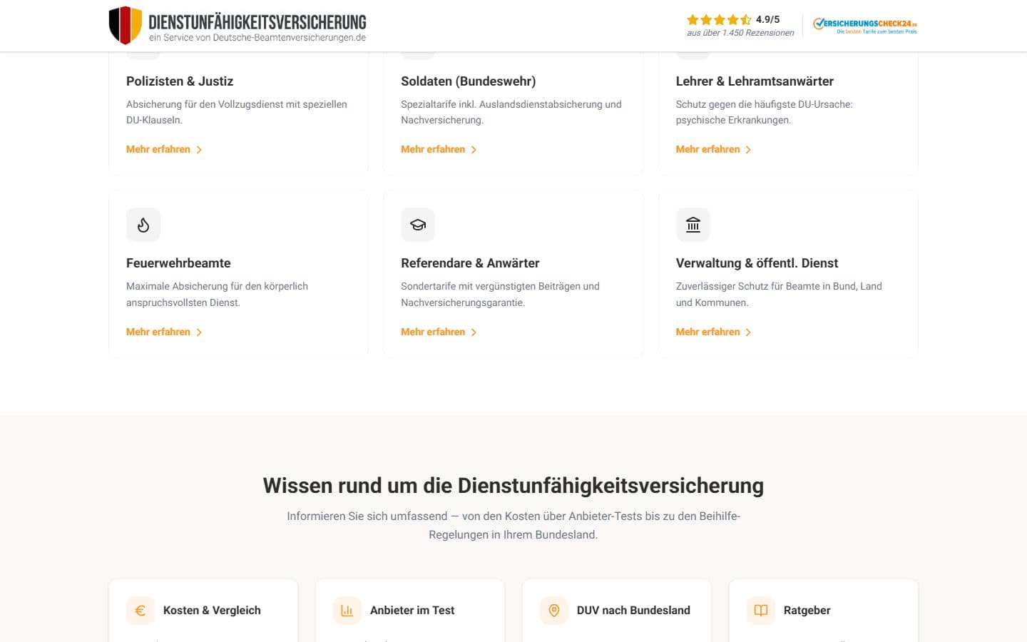The height and width of the screenshot is (642, 1027).
Task: Click the Feuerwehrbeamte card heading
Action: pyautogui.click(x=178, y=263)
